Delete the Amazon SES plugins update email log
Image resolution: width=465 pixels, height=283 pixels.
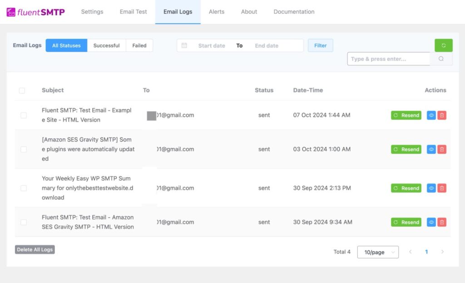coord(442,149)
